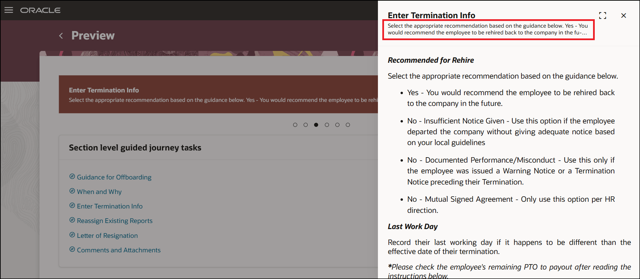This screenshot has height=279, width=640.
Task: Click the Preview page title
Action: (93, 35)
